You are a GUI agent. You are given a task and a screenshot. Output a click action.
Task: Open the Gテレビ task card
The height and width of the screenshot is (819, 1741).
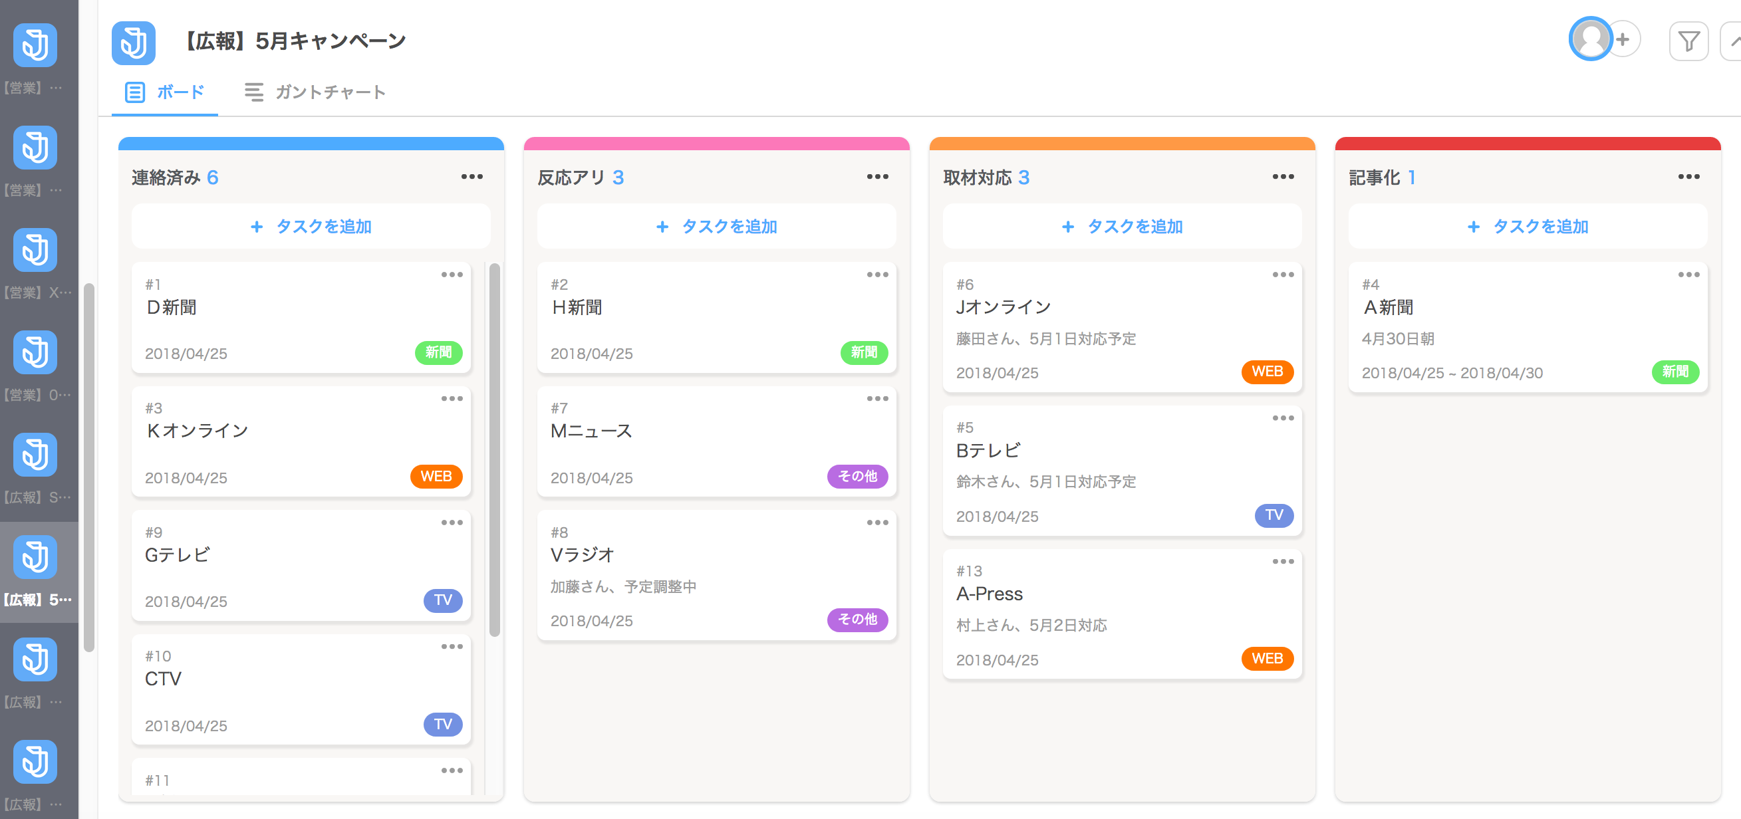coord(301,566)
